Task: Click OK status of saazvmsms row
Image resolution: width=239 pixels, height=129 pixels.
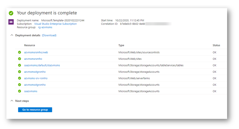Action: click(214, 91)
